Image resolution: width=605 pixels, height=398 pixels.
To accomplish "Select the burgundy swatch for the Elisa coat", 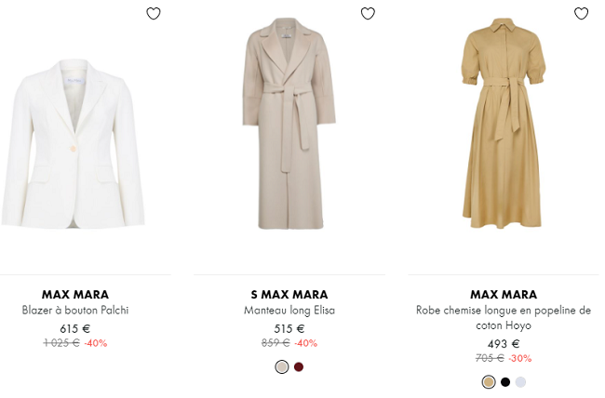I will click(x=299, y=366).
